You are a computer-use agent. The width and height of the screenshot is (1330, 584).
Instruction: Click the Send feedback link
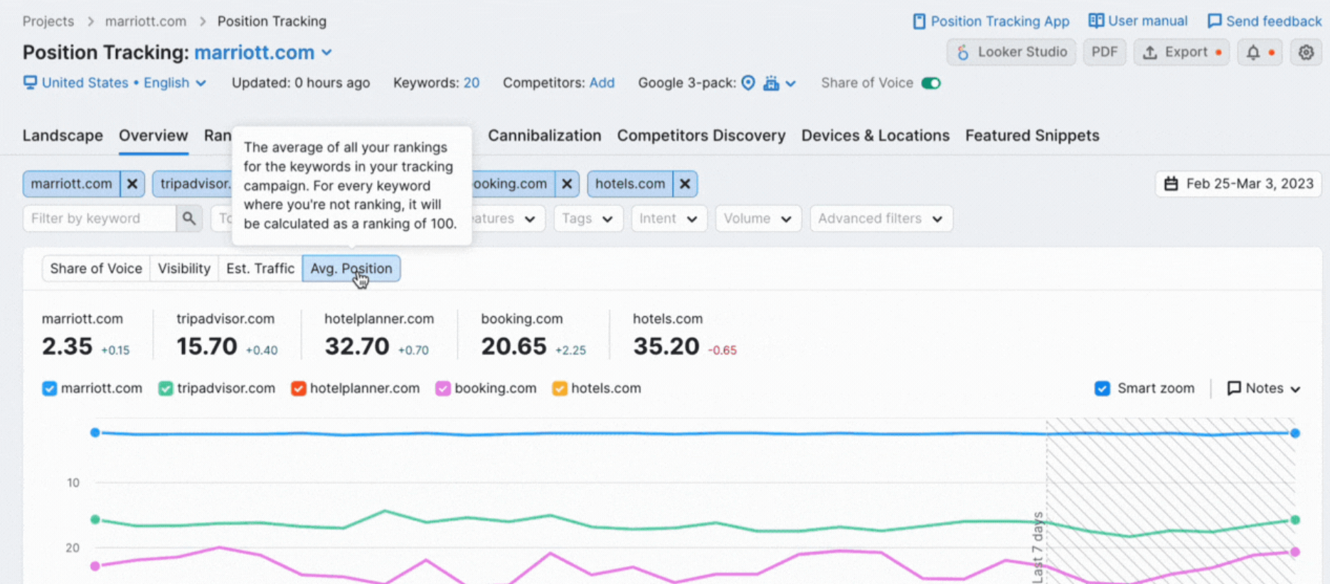pyautogui.click(x=1265, y=21)
